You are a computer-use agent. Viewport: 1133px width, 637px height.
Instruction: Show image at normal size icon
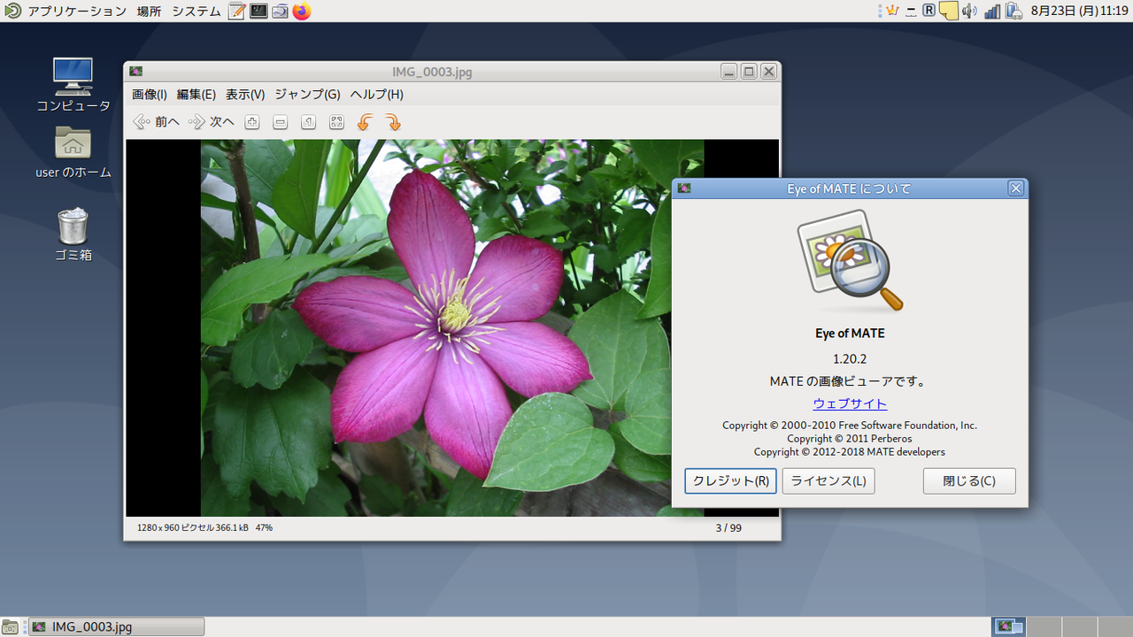308,122
